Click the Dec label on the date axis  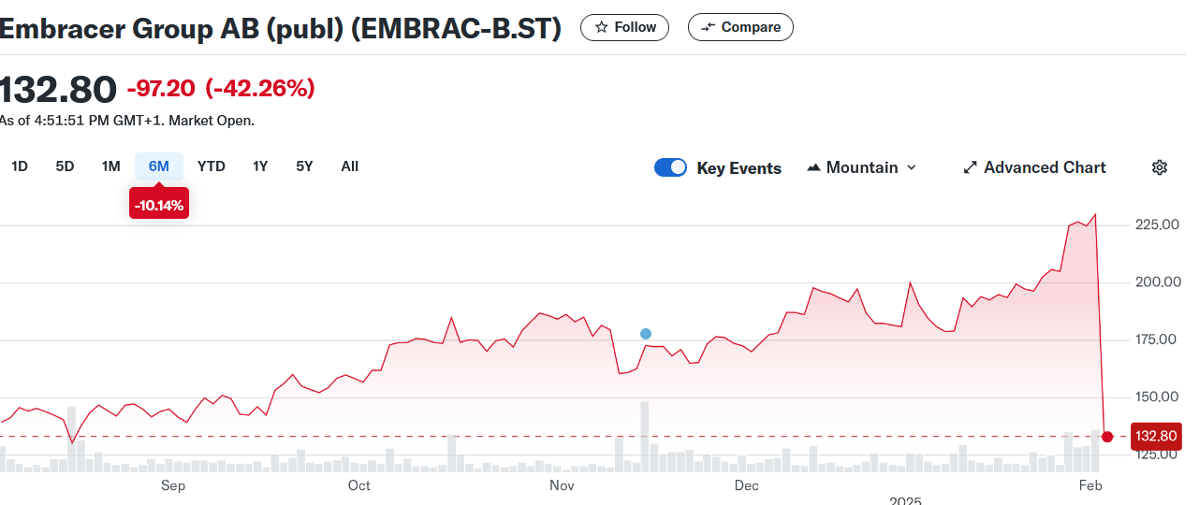click(x=746, y=485)
